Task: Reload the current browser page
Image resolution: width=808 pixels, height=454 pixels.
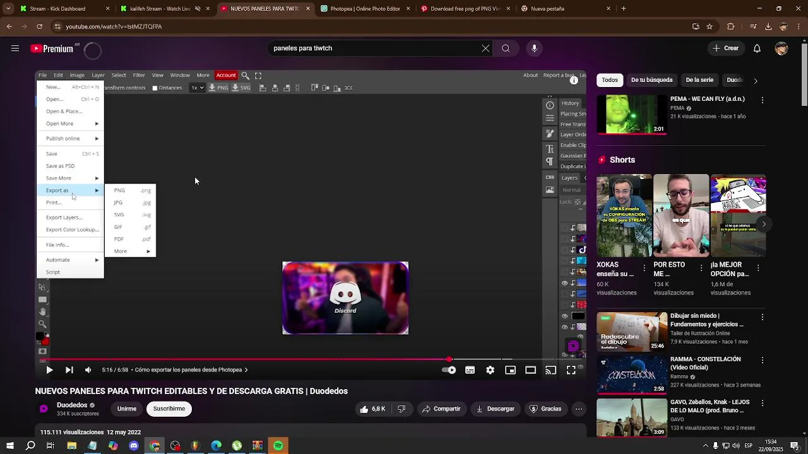Action: click(40, 26)
